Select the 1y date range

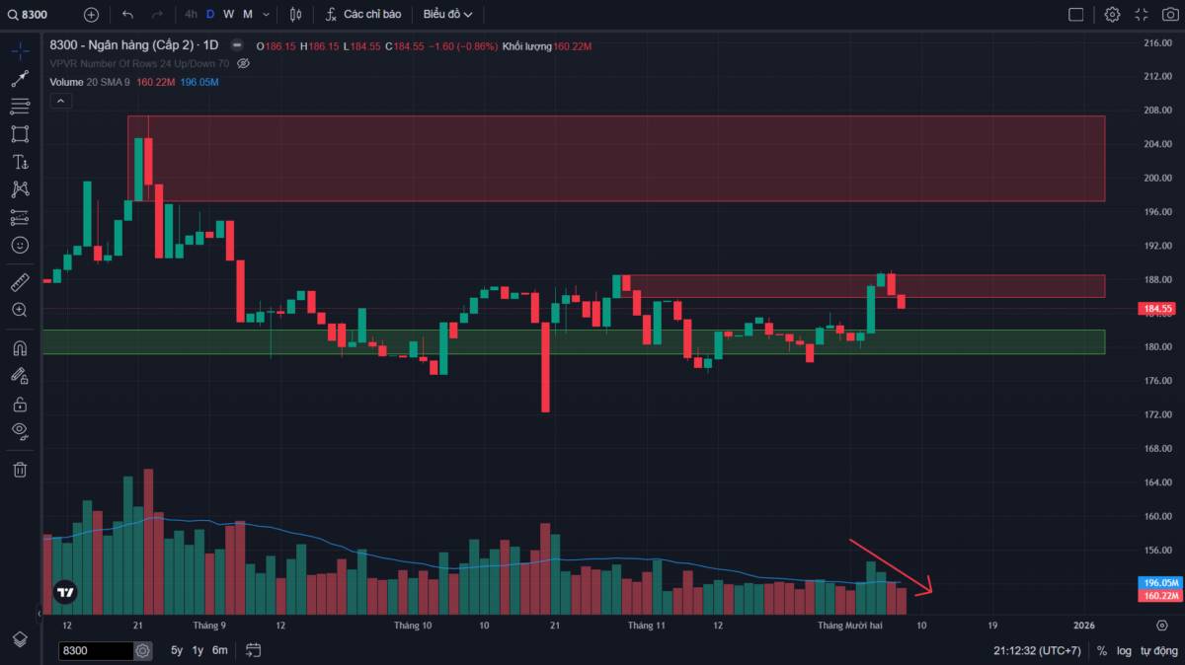[x=197, y=650]
